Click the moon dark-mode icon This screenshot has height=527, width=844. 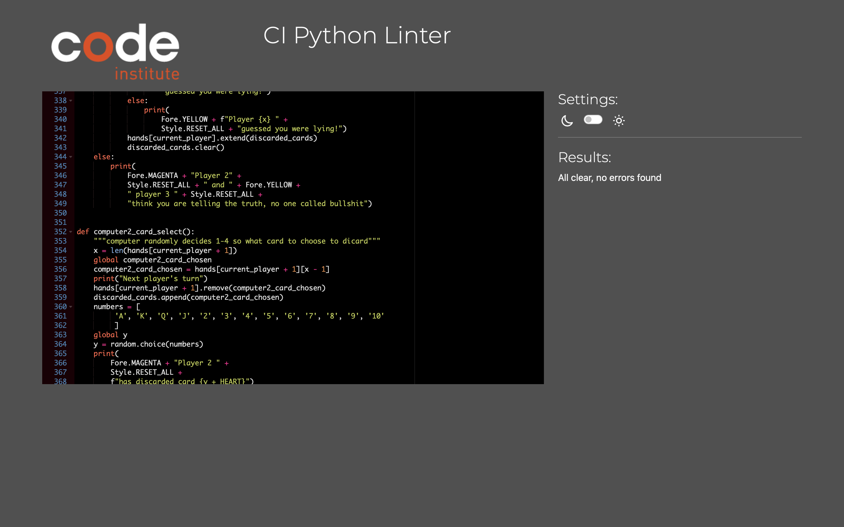[x=567, y=121]
